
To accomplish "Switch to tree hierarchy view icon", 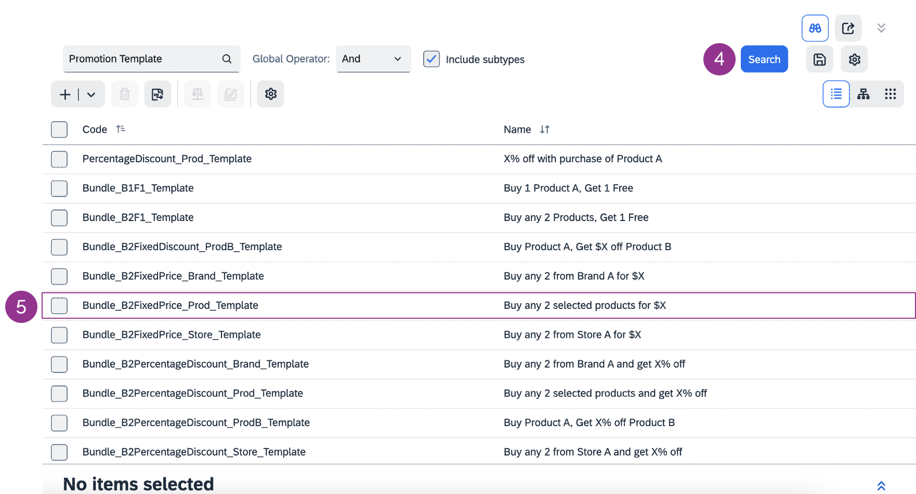I will (x=863, y=94).
